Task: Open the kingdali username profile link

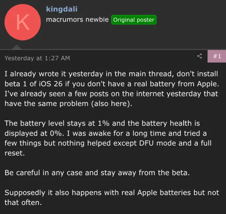Action: [62, 9]
